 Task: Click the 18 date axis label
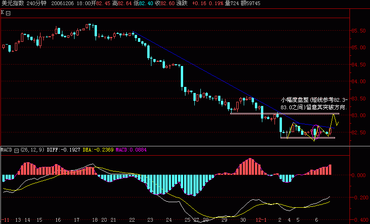coord(95,220)
